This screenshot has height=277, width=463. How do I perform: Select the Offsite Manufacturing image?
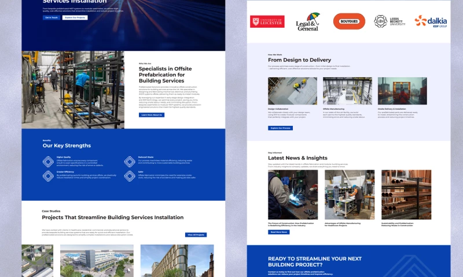point(347,91)
